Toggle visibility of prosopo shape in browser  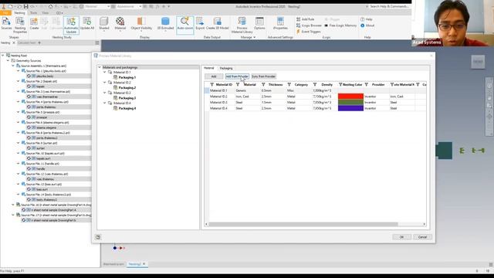(29, 117)
